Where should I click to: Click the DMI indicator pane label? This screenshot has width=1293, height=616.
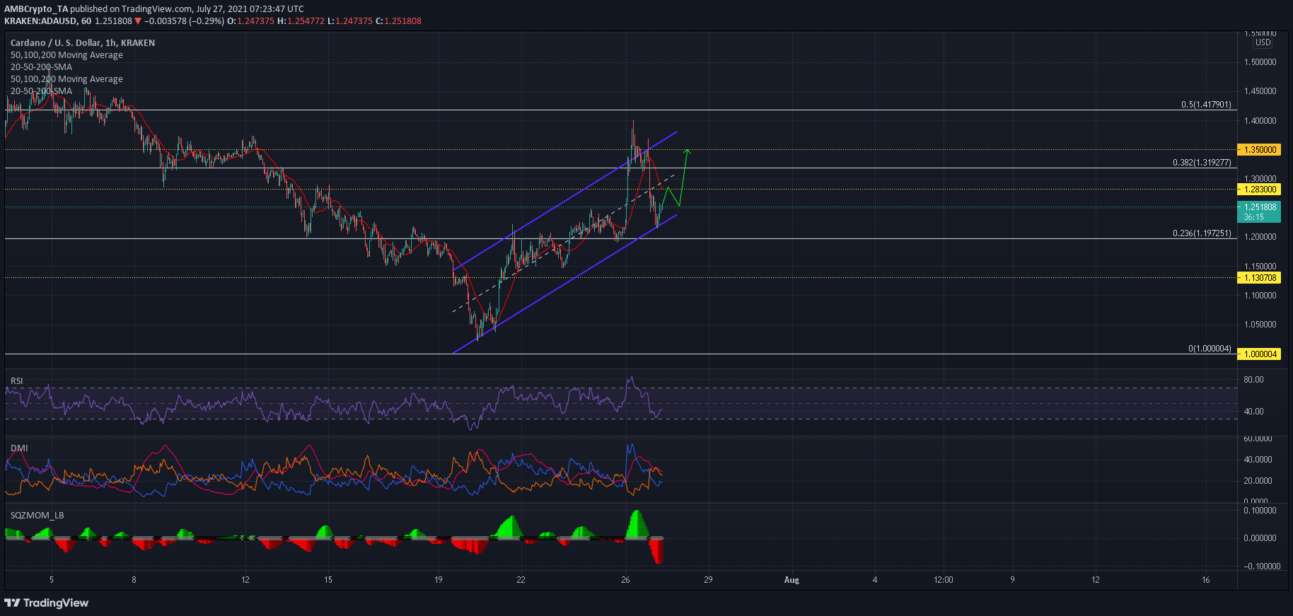pos(19,448)
